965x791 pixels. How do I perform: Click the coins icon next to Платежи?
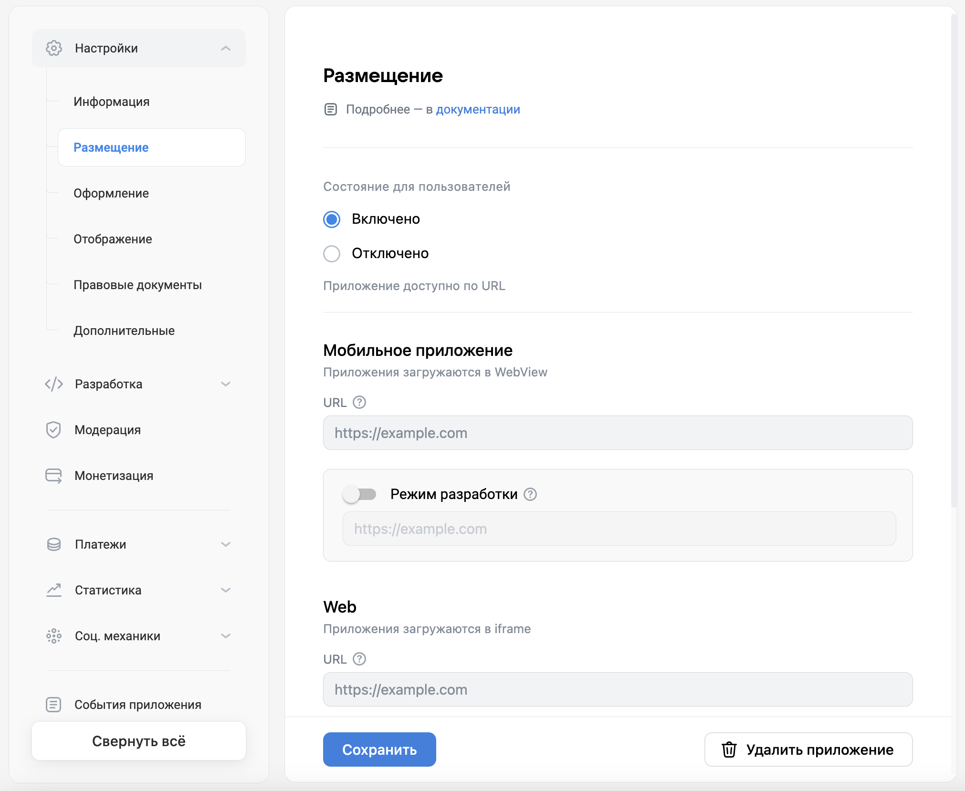click(54, 544)
